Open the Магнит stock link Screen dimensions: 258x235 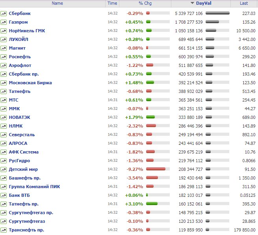17,48
